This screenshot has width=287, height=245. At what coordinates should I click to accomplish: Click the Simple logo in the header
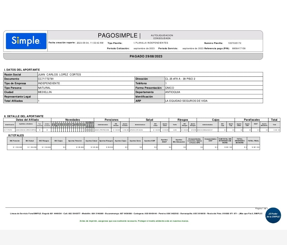click(x=26, y=41)
